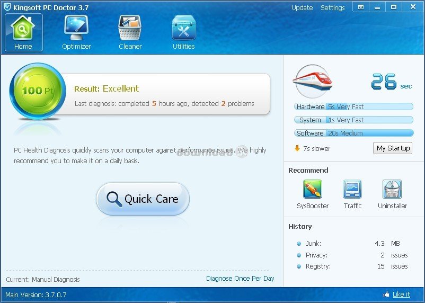Click the 4.3 MB junk value

tap(387, 243)
